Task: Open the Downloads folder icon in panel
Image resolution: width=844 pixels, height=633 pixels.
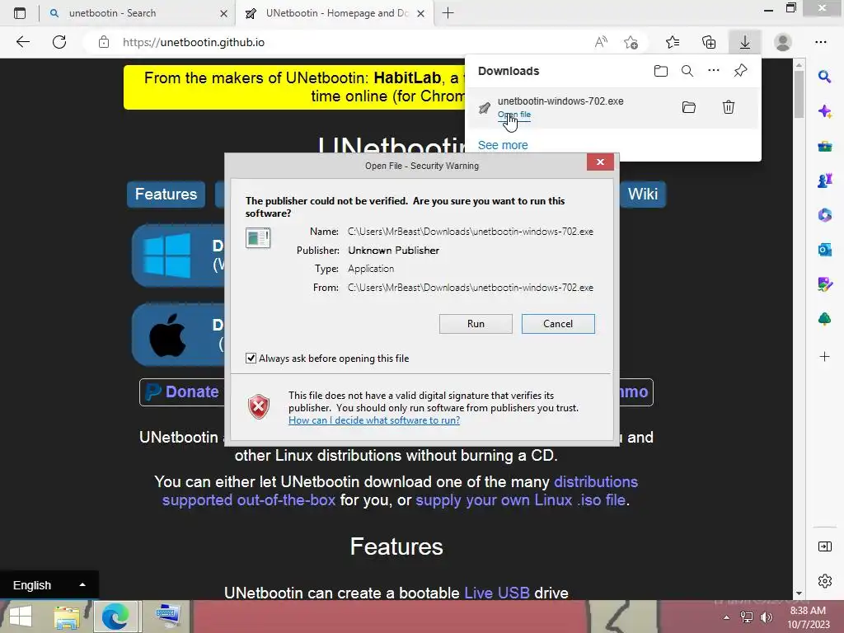Action: [x=661, y=71]
